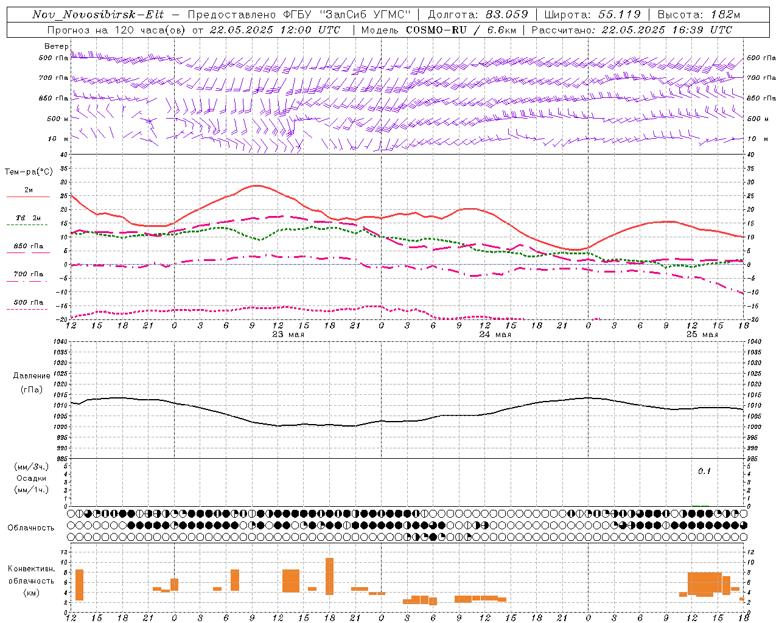Click the '(мм/1ч.)' precipitation unit label
The image size is (779, 623).
coord(32,490)
